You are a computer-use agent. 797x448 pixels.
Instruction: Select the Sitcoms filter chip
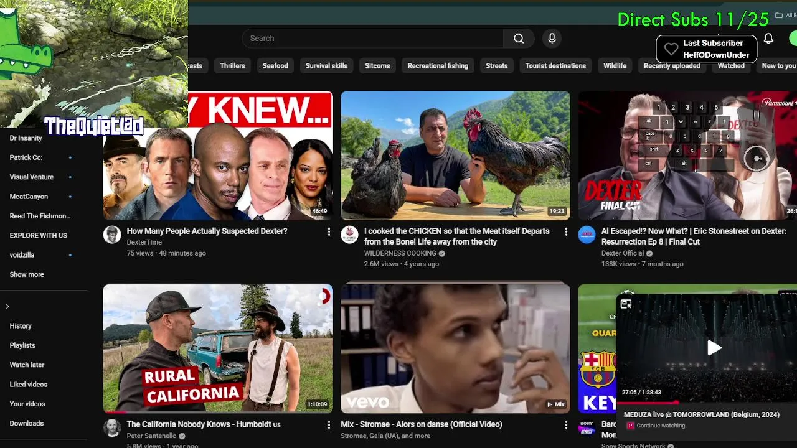click(x=377, y=66)
